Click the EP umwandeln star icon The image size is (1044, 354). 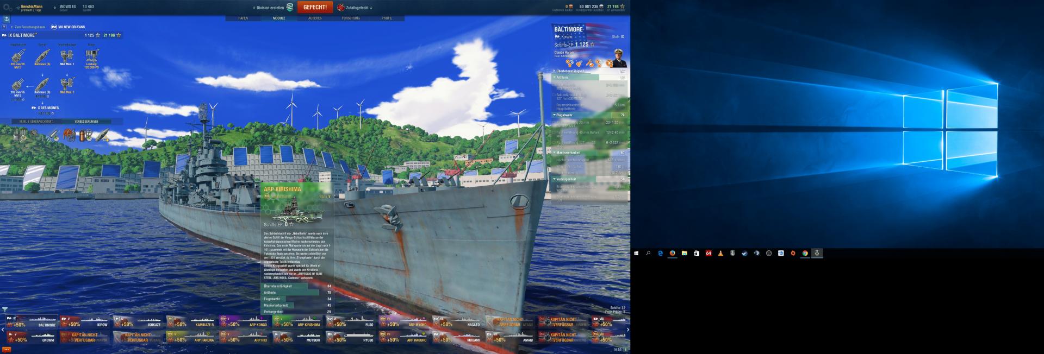(622, 7)
